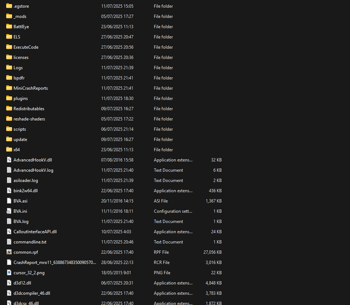Select the Logs folder
The width and height of the screenshot is (350, 305).
tap(18, 68)
